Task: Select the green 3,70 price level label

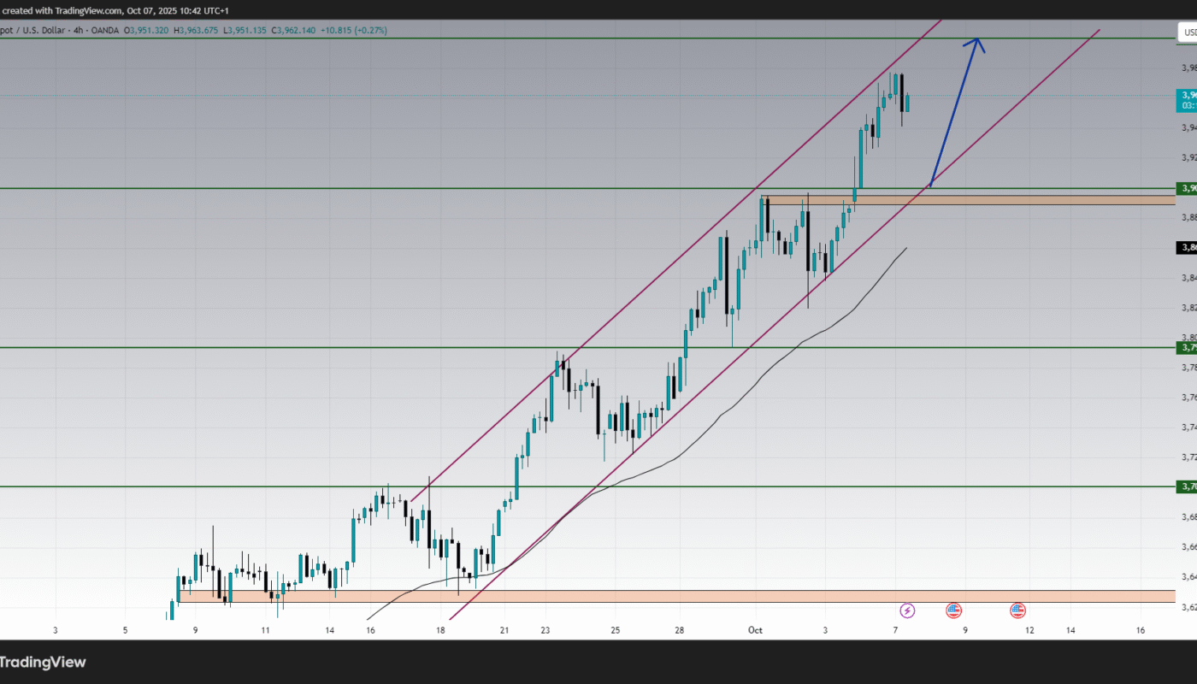Action: click(1188, 486)
